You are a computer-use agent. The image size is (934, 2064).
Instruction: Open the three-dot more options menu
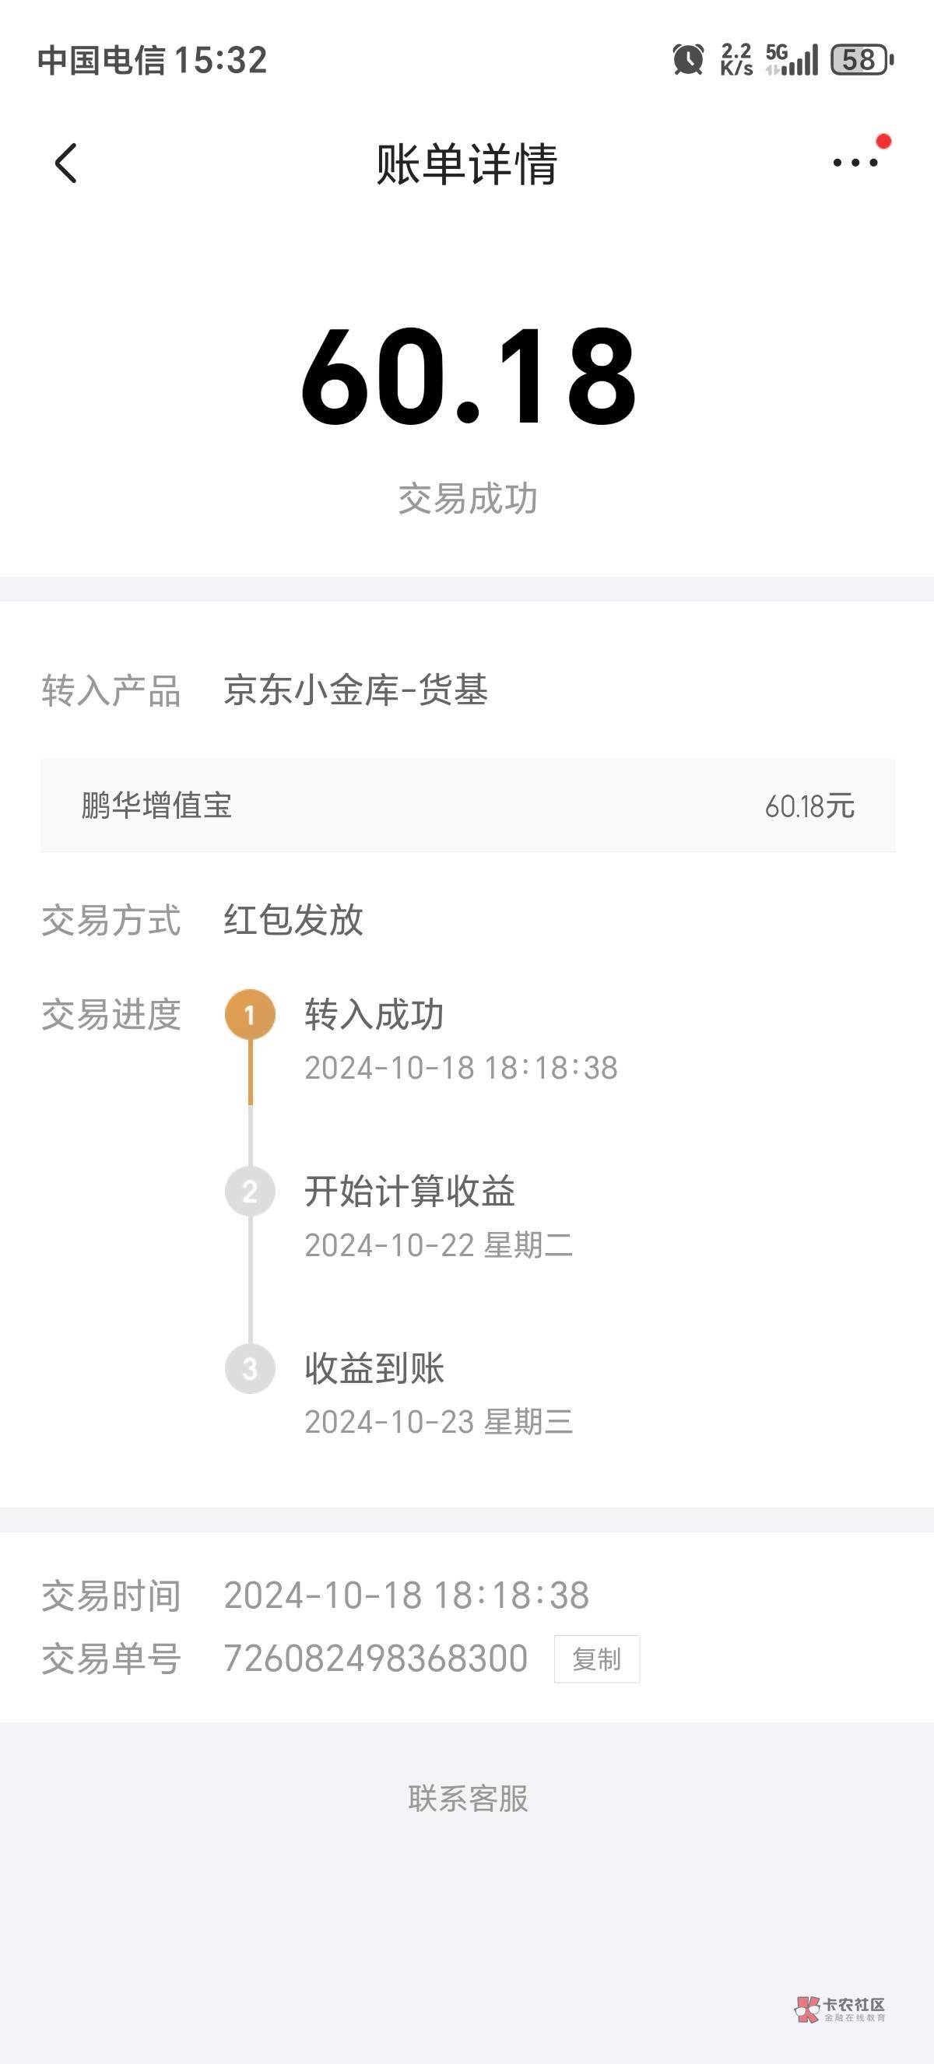pos(855,163)
